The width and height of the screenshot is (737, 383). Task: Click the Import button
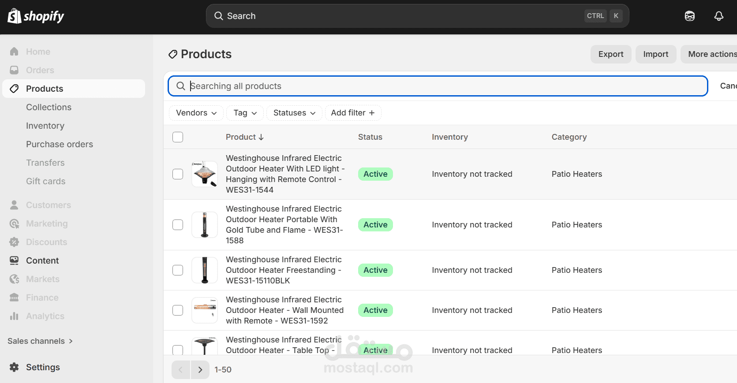click(656, 54)
